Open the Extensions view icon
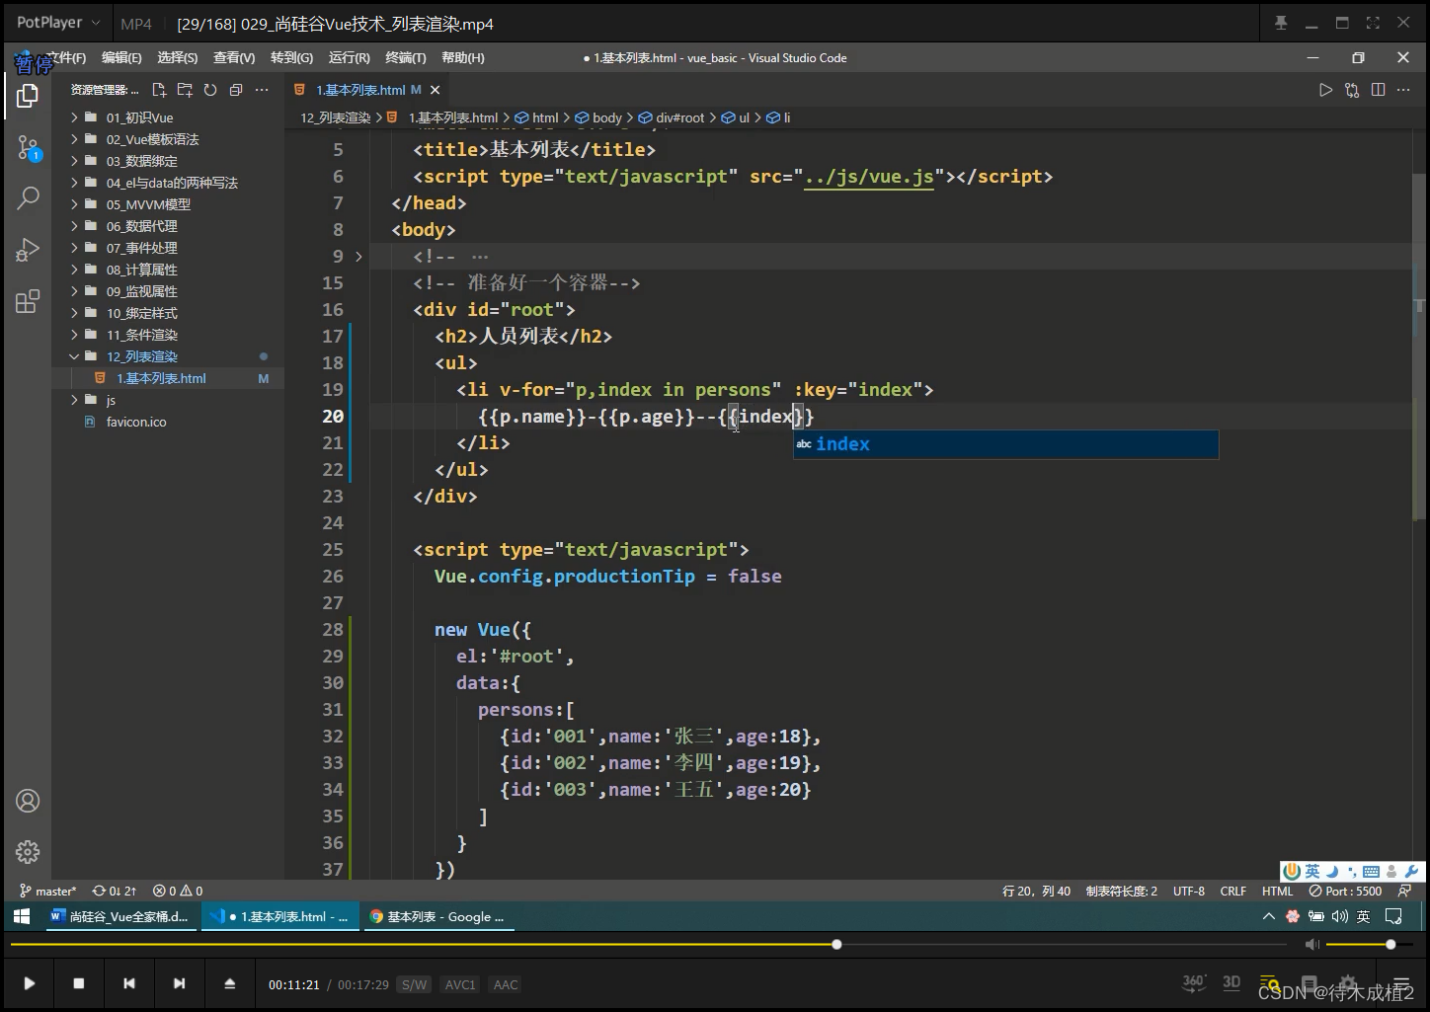 pyautogui.click(x=28, y=301)
